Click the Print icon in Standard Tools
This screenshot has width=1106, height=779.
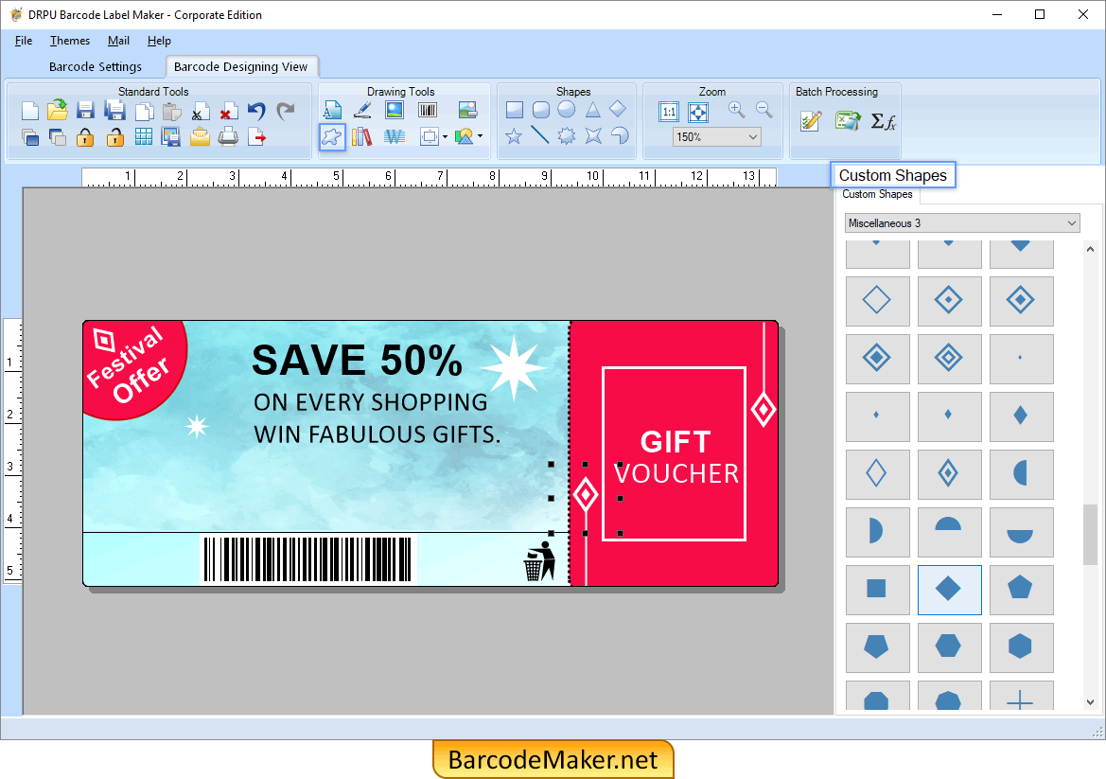point(228,137)
